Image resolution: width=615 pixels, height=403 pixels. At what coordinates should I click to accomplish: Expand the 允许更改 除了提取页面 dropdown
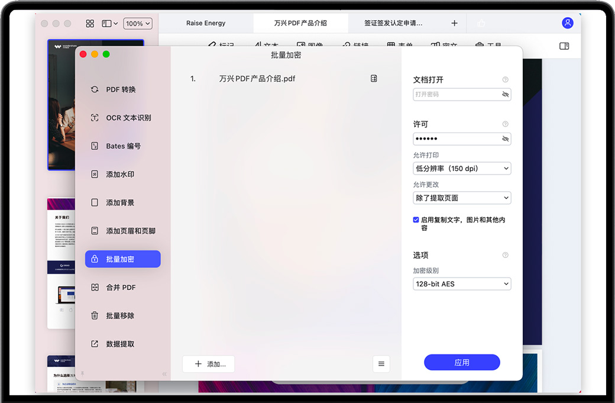[x=462, y=198]
